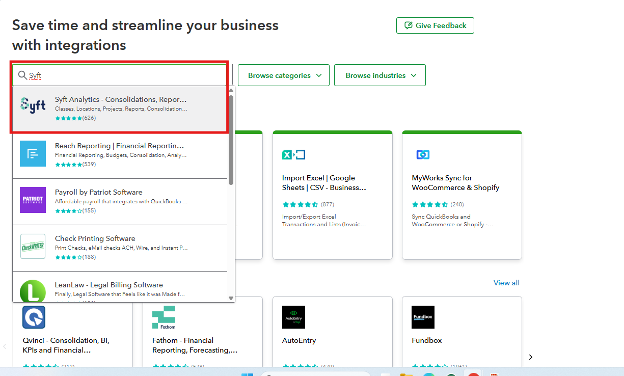Expand the Browse categories dropdown
This screenshot has height=376, width=624.
[x=284, y=75]
